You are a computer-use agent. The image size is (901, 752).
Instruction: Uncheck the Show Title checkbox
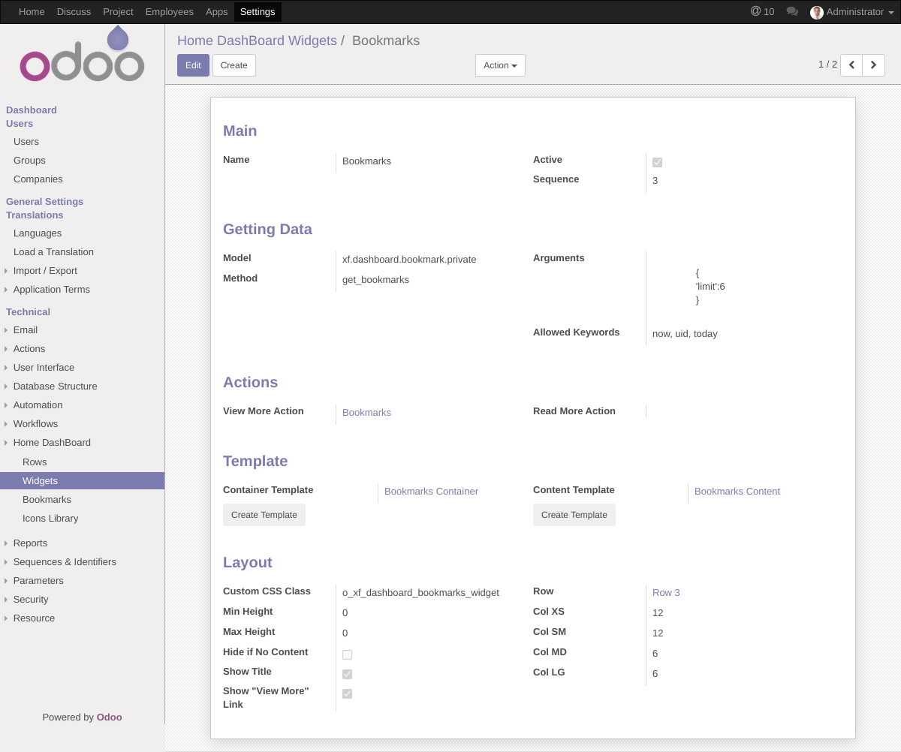click(347, 674)
